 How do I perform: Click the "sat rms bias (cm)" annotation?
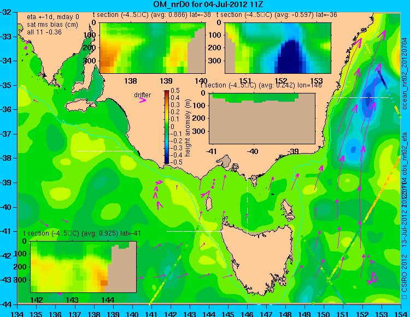click(52, 25)
